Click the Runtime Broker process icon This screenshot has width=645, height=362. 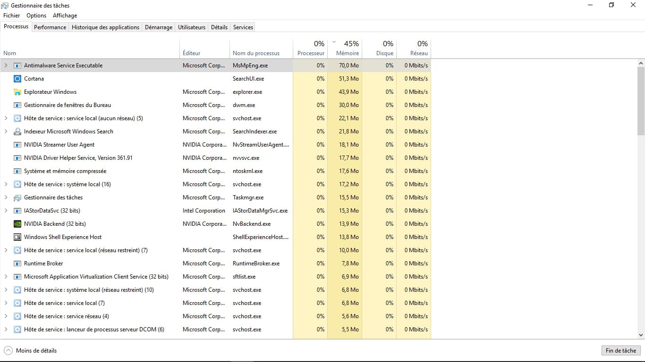click(17, 263)
